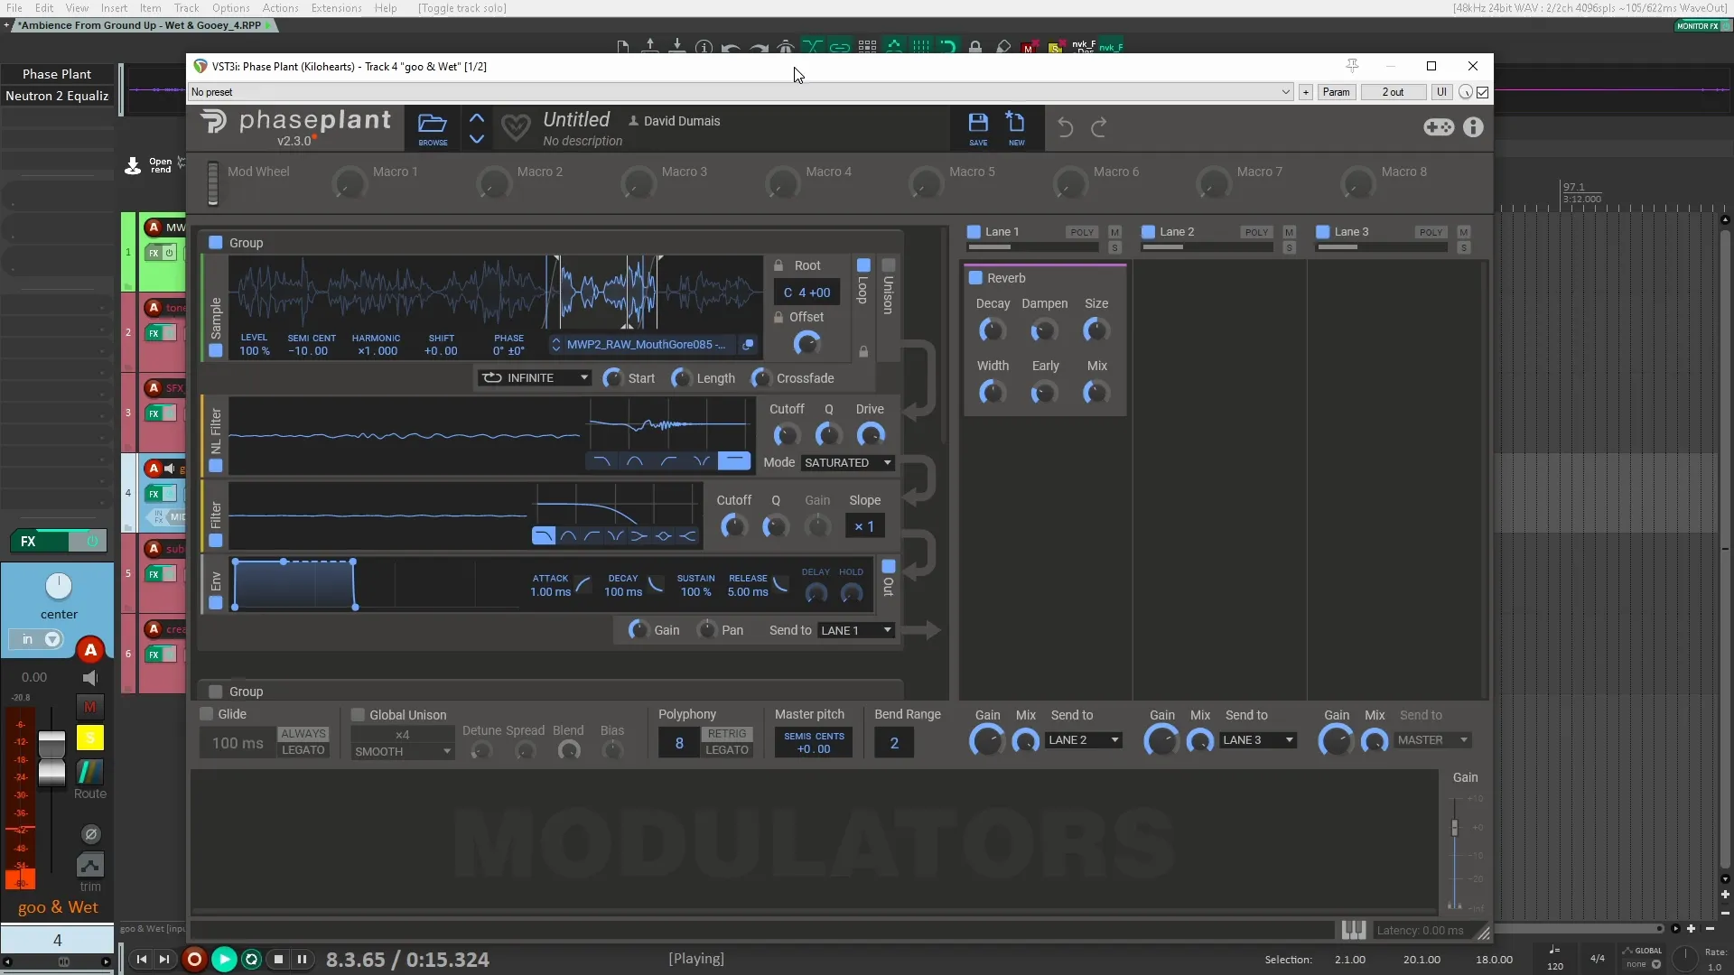Click the REAPER play button
This screenshot has height=975, width=1734.
pos(223,960)
